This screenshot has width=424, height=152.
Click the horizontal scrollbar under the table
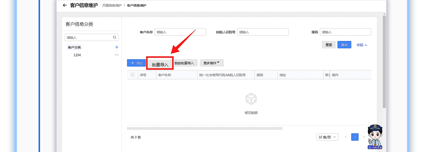tap(205, 129)
